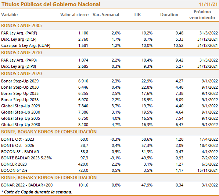The width and height of the screenshot is (219, 196).
Task: Click the Global Step-Up 2035 row label
Action: 21,119
